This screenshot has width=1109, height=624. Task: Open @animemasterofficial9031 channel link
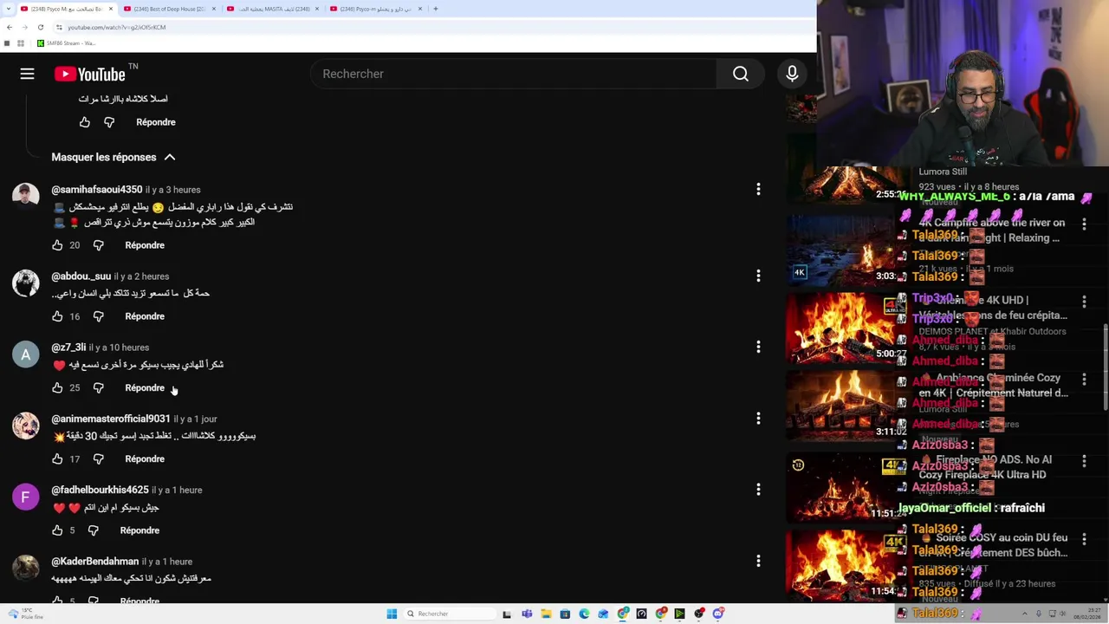coord(110,419)
